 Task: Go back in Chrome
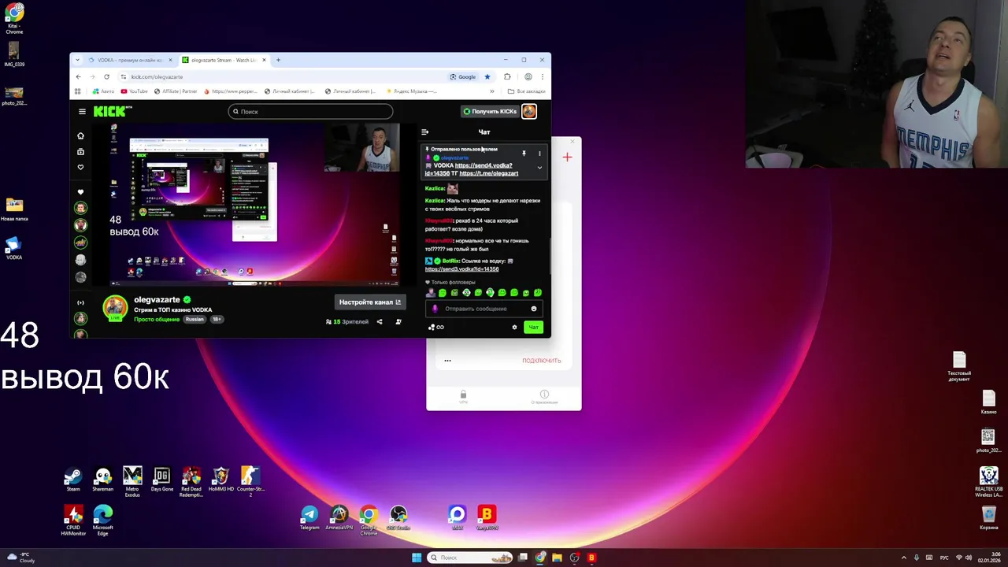tap(78, 76)
